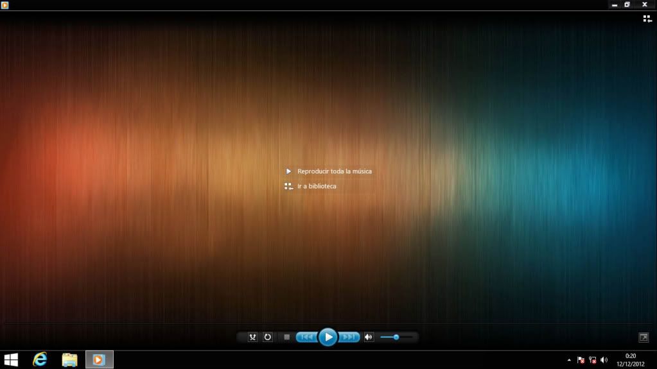Viewport: 657px width, 369px height.
Task: Start playback with the round play button
Action: click(x=328, y=337)
